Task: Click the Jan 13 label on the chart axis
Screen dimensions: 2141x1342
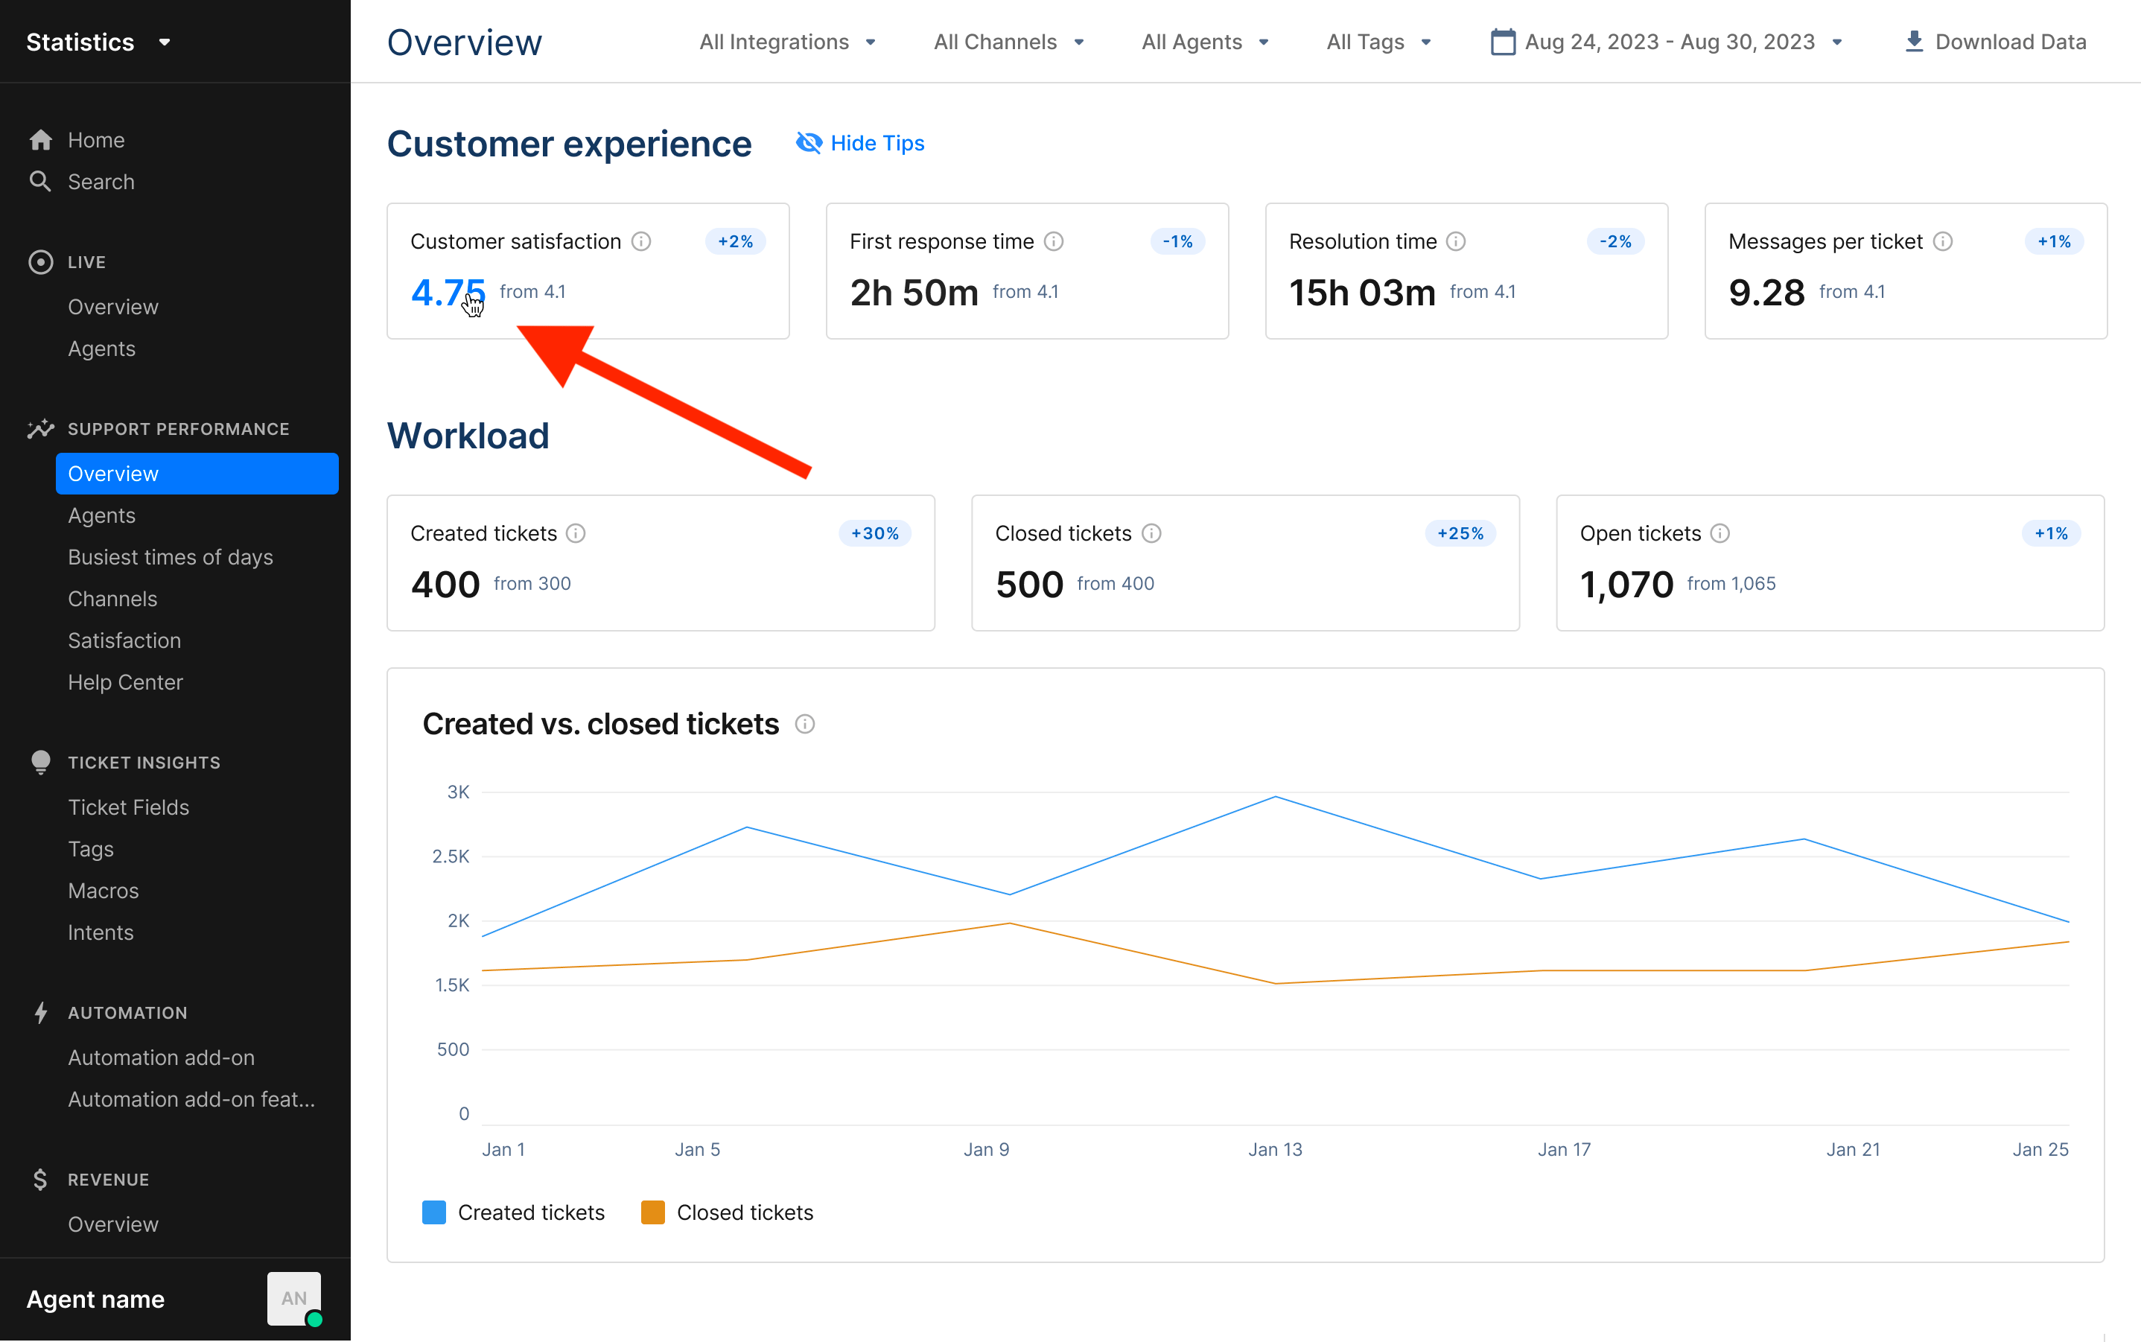Action: [1275, 1149]
